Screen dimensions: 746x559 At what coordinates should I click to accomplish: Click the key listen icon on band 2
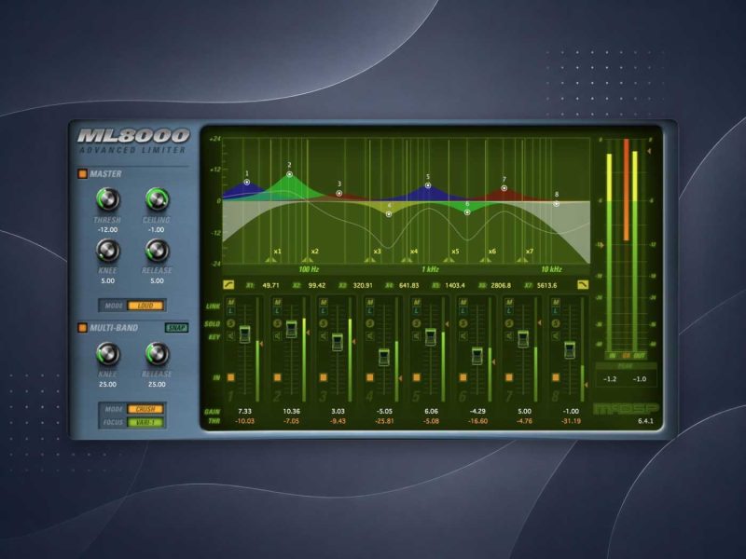(x=277, y=335)
